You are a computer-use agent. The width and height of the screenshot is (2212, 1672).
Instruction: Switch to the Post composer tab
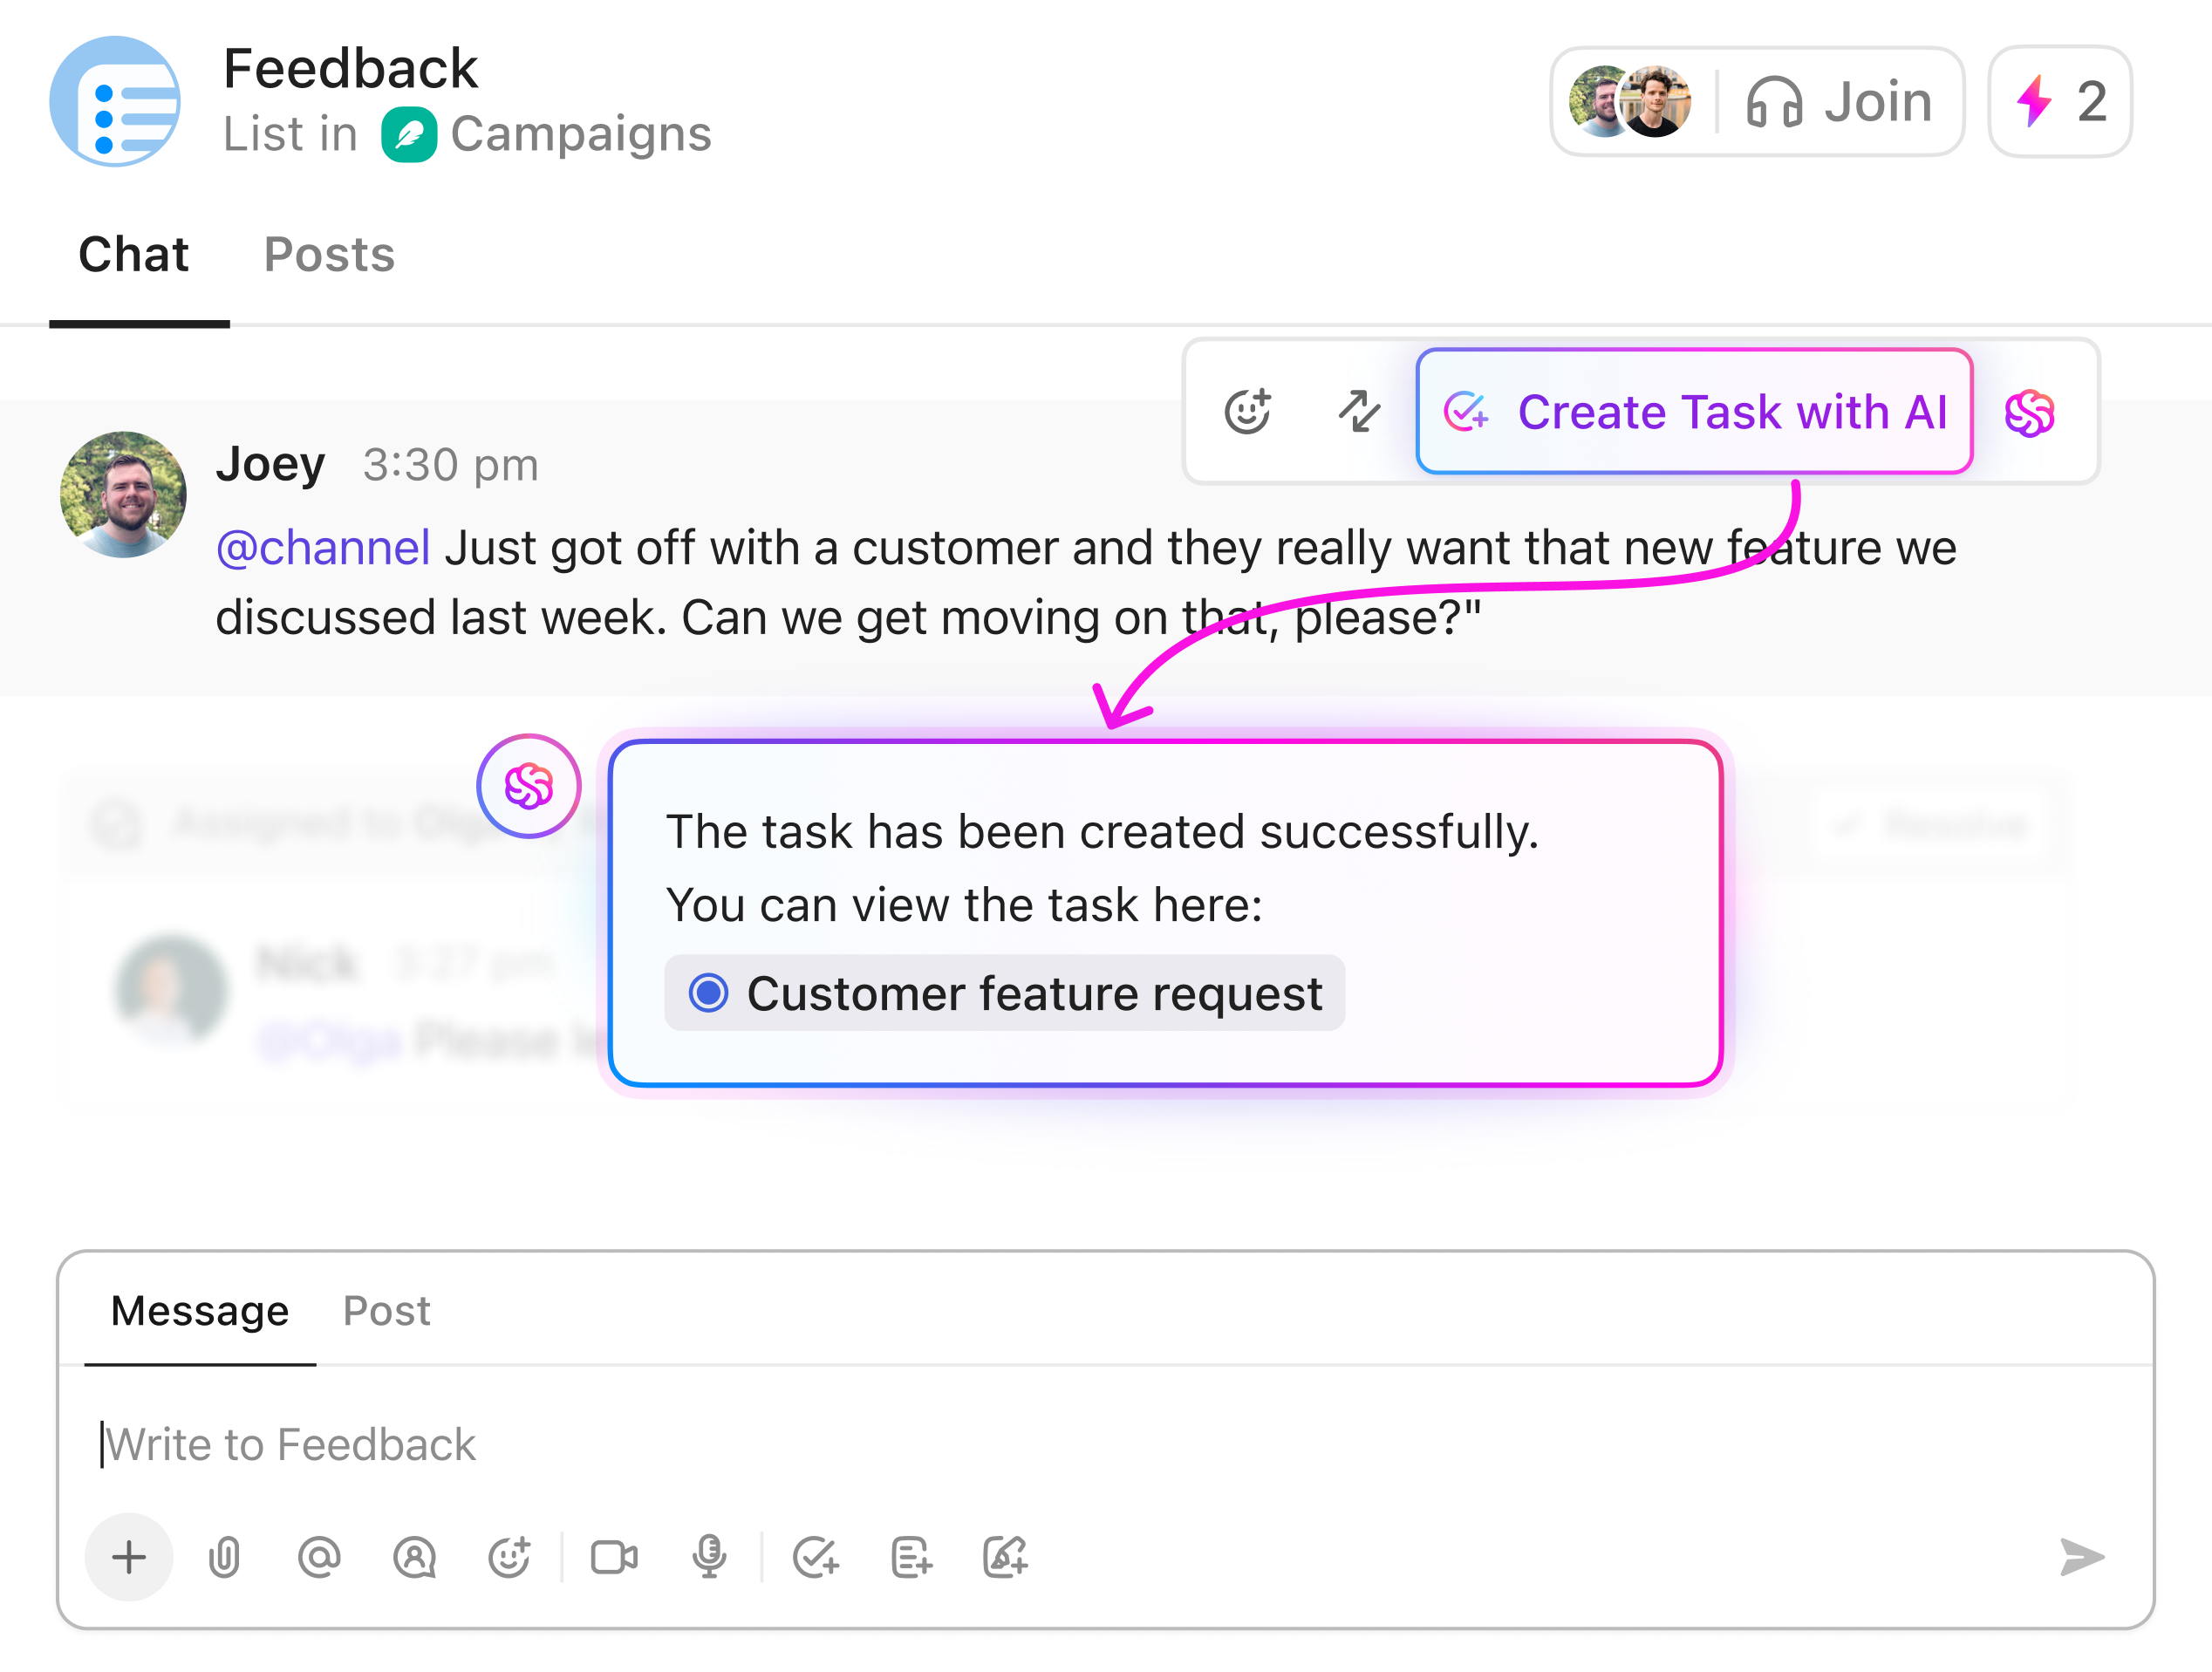(387, 1311)
